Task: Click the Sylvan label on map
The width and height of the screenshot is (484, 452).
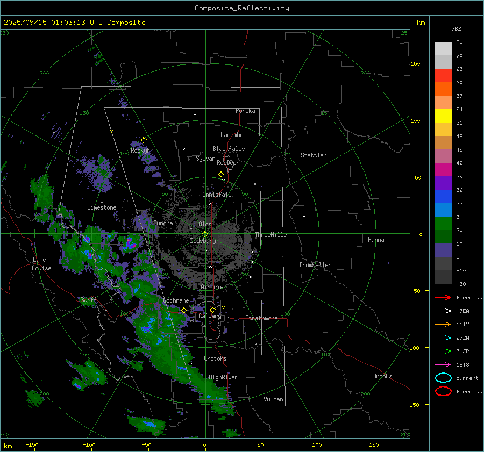Action: [x=205, y=159]
